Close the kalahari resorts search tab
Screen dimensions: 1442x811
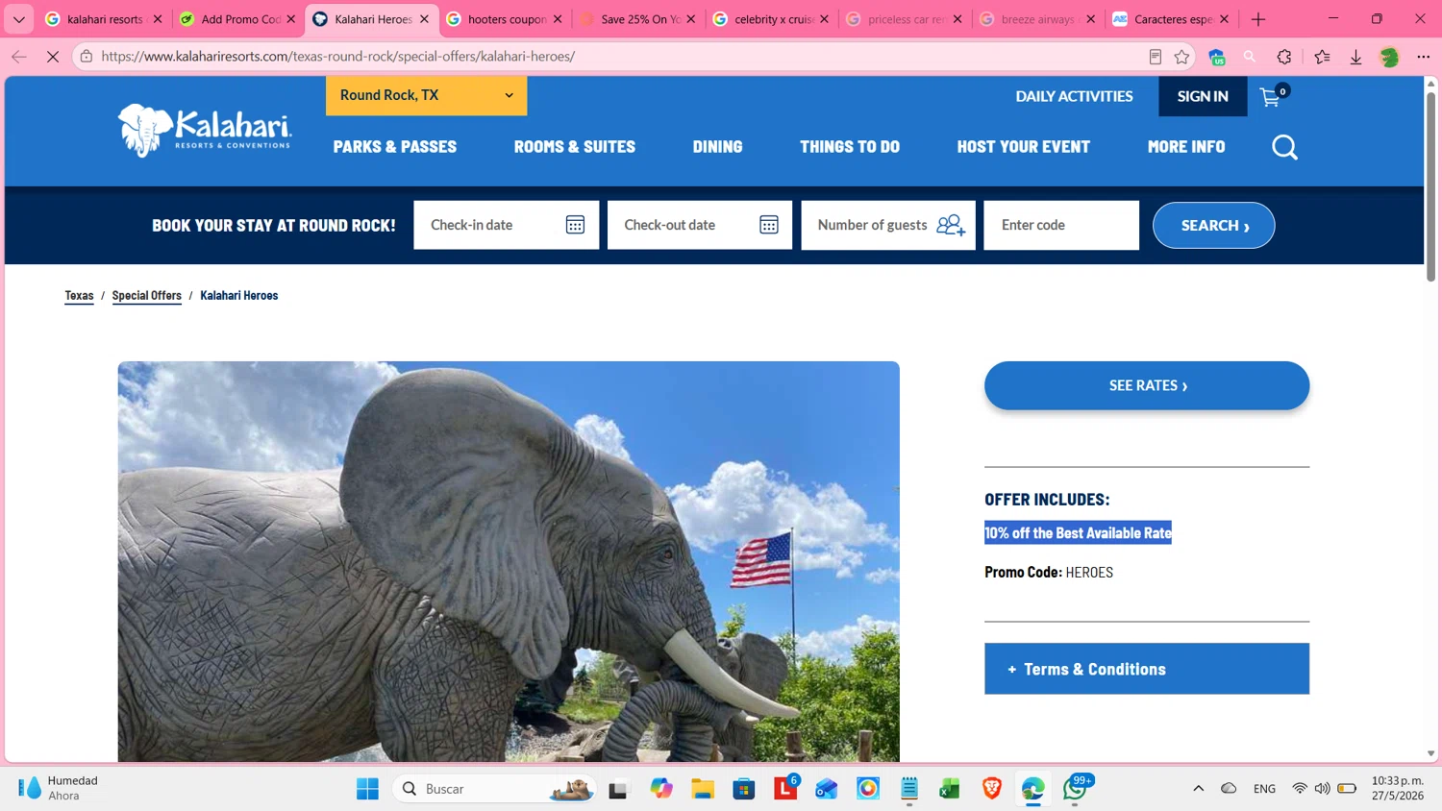coord(158,19)
